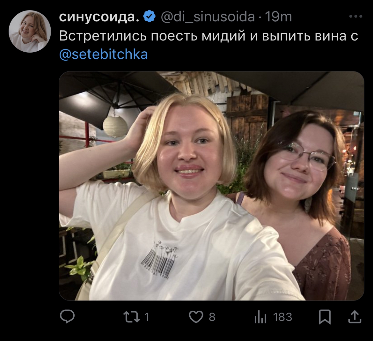Open the three-dot more options menu
Screen dimensions: 373x341
(356, 16)
